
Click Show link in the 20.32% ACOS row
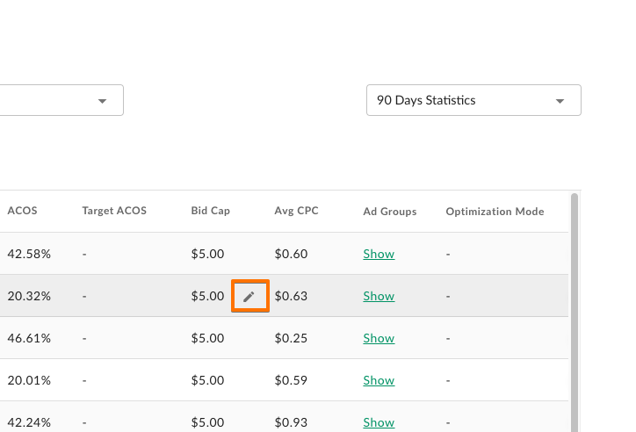pos(379,296)
